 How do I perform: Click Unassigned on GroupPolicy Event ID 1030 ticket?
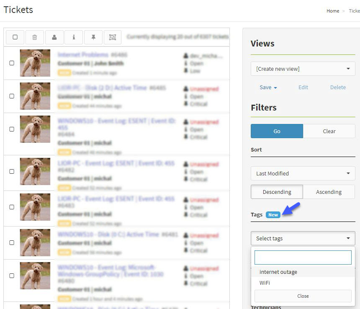[204, 268]
